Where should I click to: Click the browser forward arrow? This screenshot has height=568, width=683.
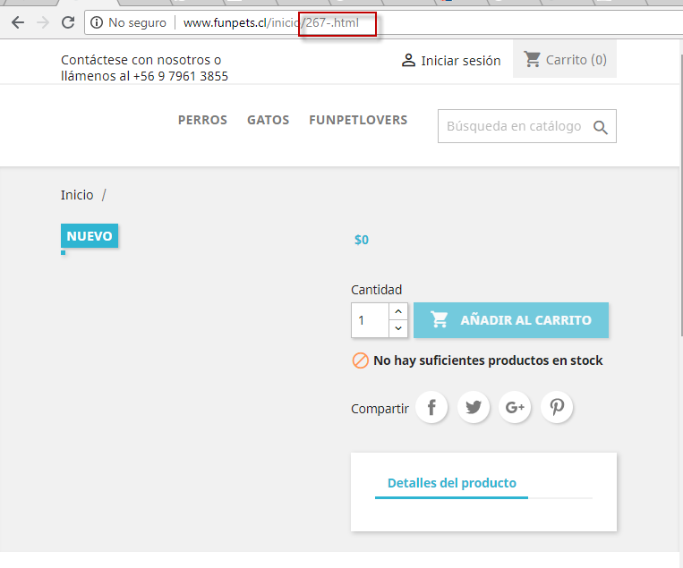43,22
